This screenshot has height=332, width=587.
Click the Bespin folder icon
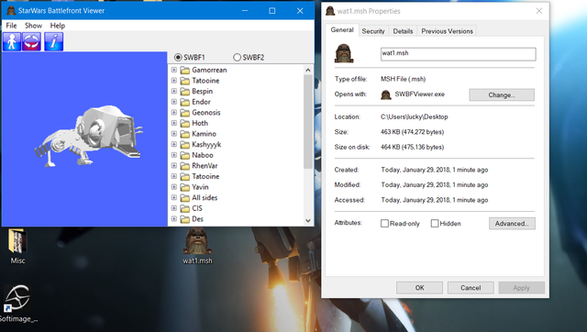pos(184,92)
